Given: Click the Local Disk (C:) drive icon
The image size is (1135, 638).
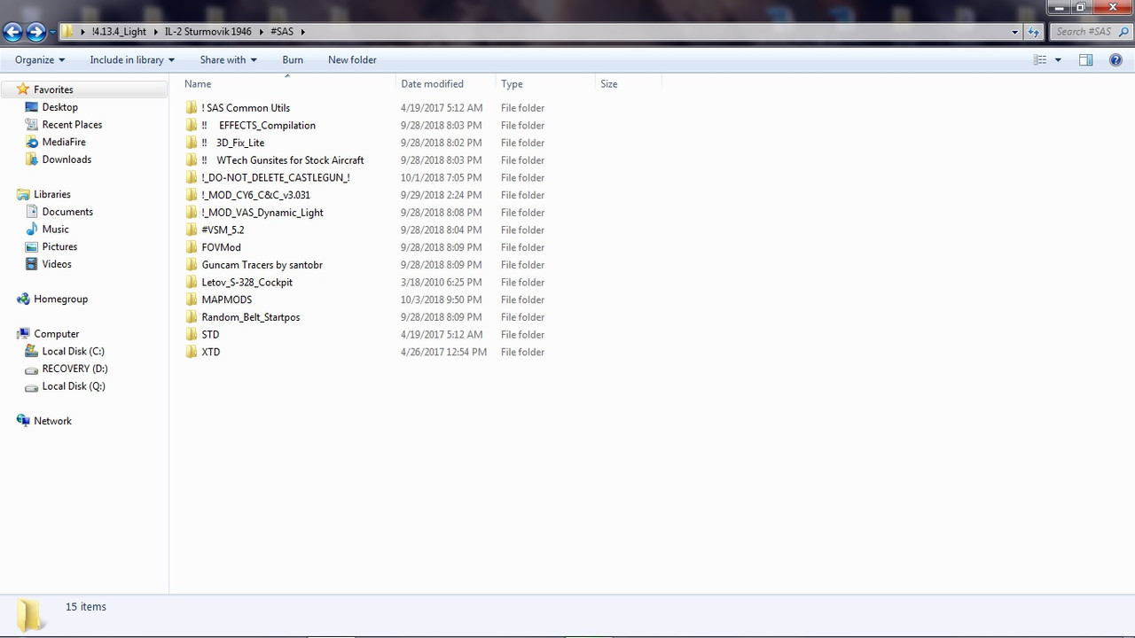Looking at the screenshot, I should pyautogui.click(x=31, y=351).
